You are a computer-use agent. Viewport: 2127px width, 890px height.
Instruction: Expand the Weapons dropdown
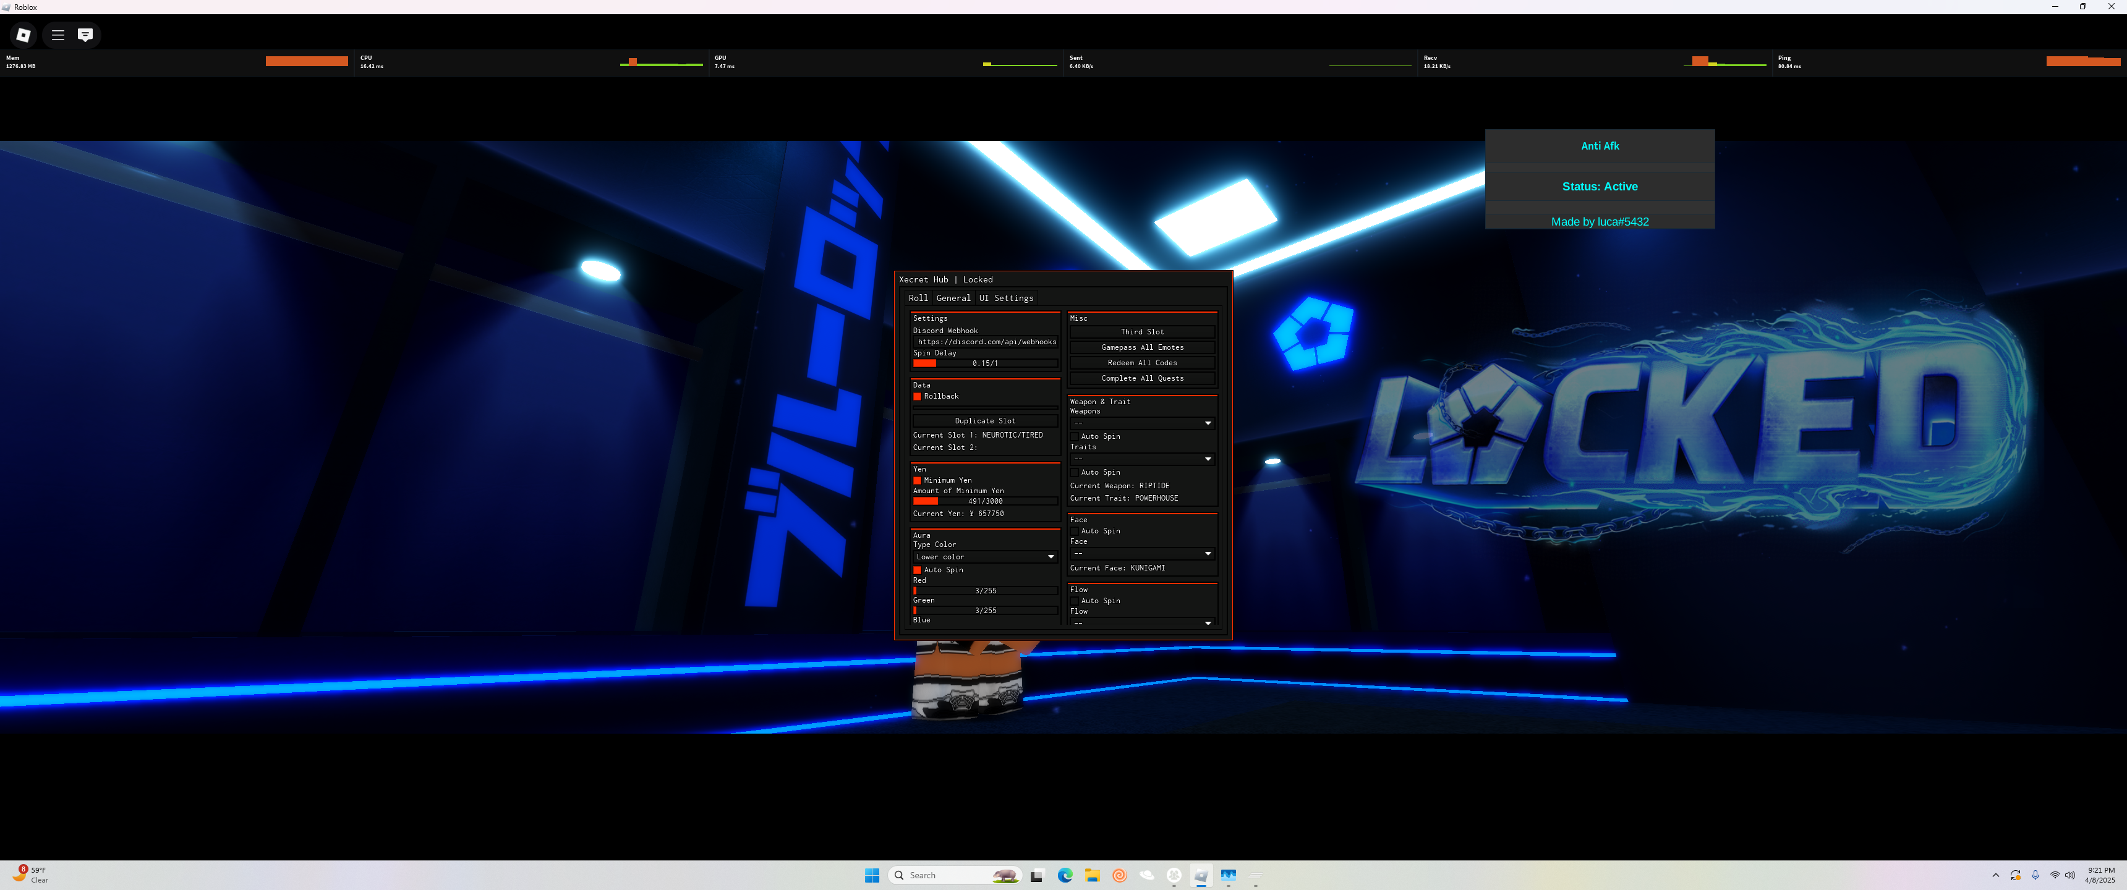tap(1142, 423)
